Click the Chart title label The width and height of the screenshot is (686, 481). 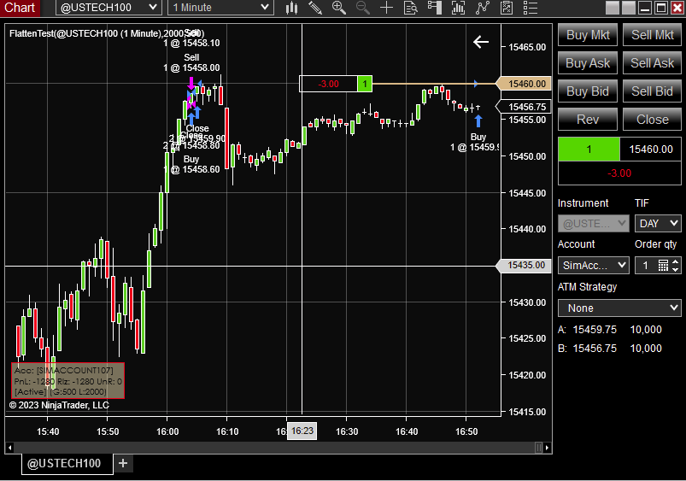[x=20, y=8]
